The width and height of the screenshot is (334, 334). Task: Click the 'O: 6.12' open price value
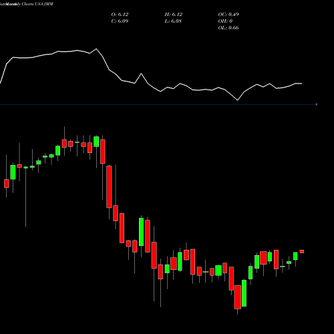tap(120, 14)
